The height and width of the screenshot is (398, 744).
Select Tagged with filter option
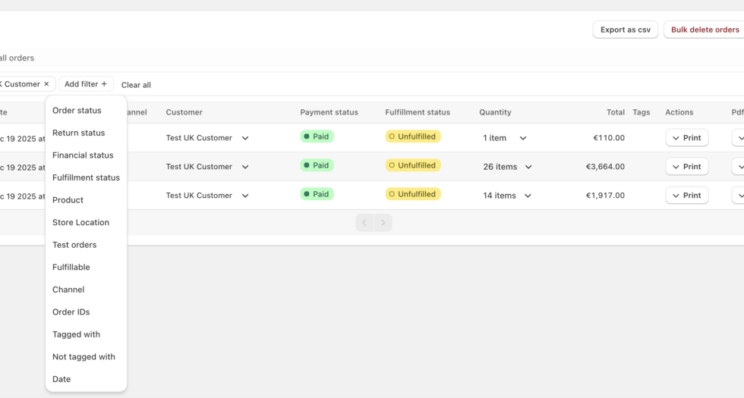(x=76, y=334)
